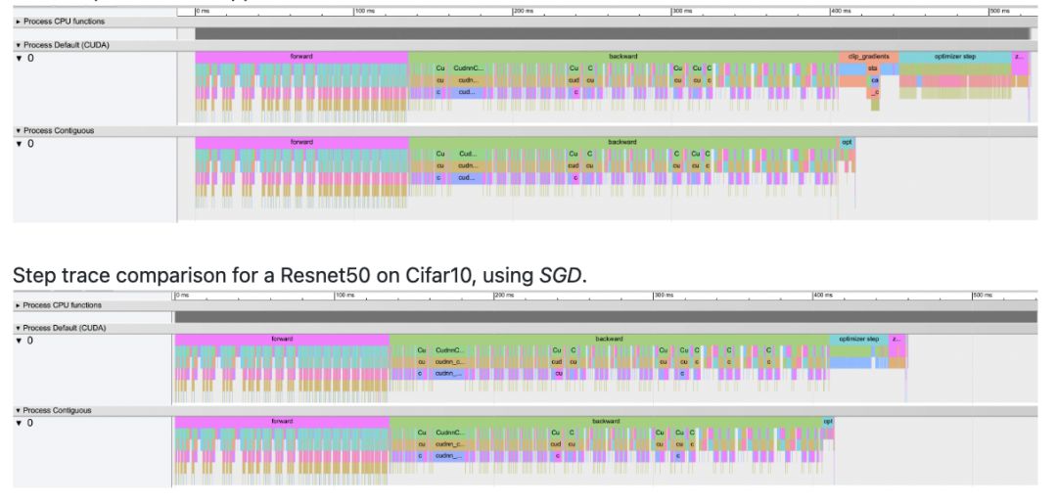Select the forward slice in upper Contiguous row
Screen dimensions: 1057x504
pyautogui.click(x=302, y=142)
